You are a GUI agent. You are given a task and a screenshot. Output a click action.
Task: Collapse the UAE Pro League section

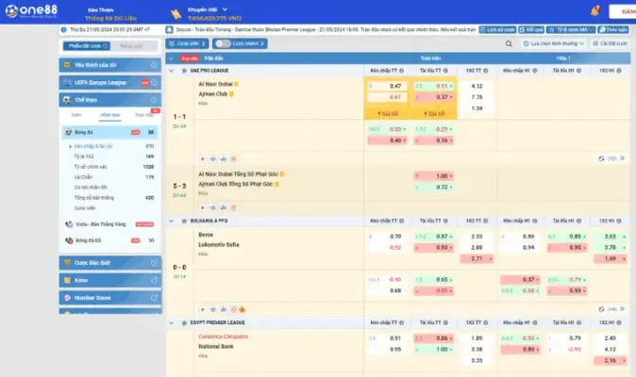171,71
